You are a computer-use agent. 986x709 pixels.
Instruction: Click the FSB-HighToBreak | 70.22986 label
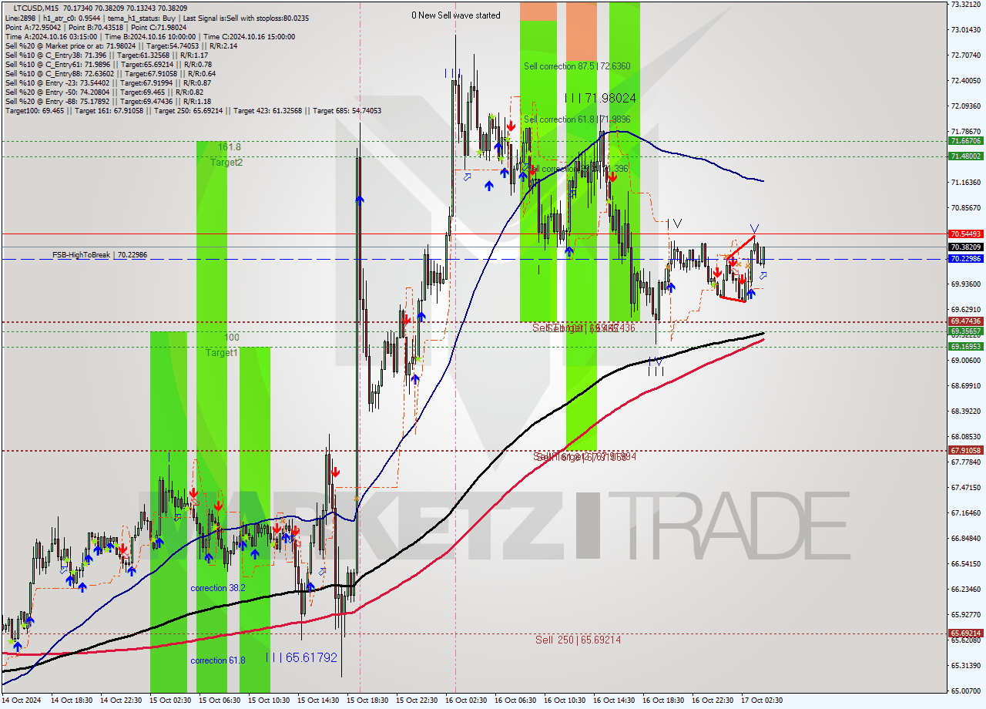click(x=99, y=254)
